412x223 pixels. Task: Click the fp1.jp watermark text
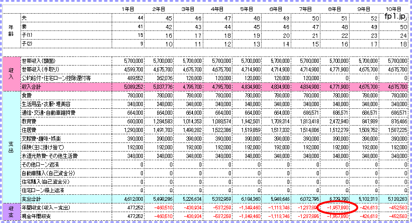(x=395, y=16)
